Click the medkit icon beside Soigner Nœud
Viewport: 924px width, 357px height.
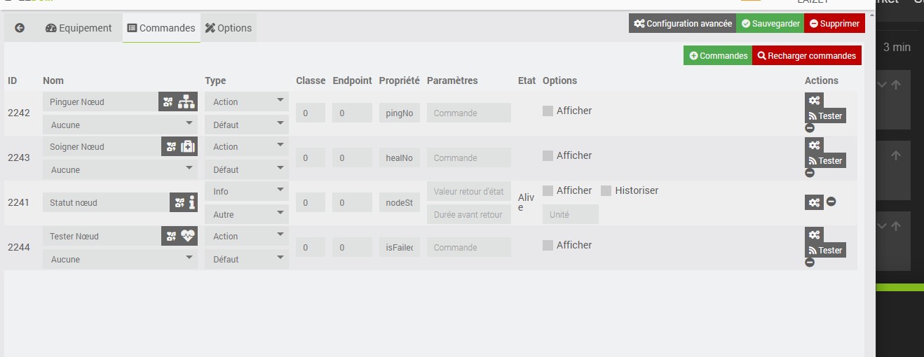[187, 146]
